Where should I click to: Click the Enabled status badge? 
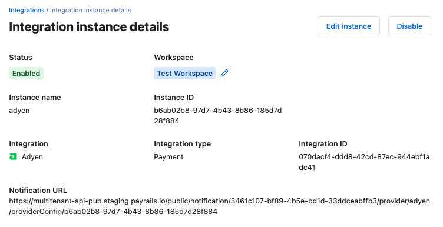pos(27,74)
